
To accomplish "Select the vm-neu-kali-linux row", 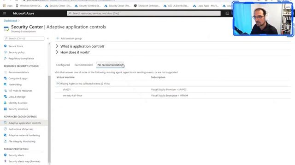I will click(x=173, y=95).
